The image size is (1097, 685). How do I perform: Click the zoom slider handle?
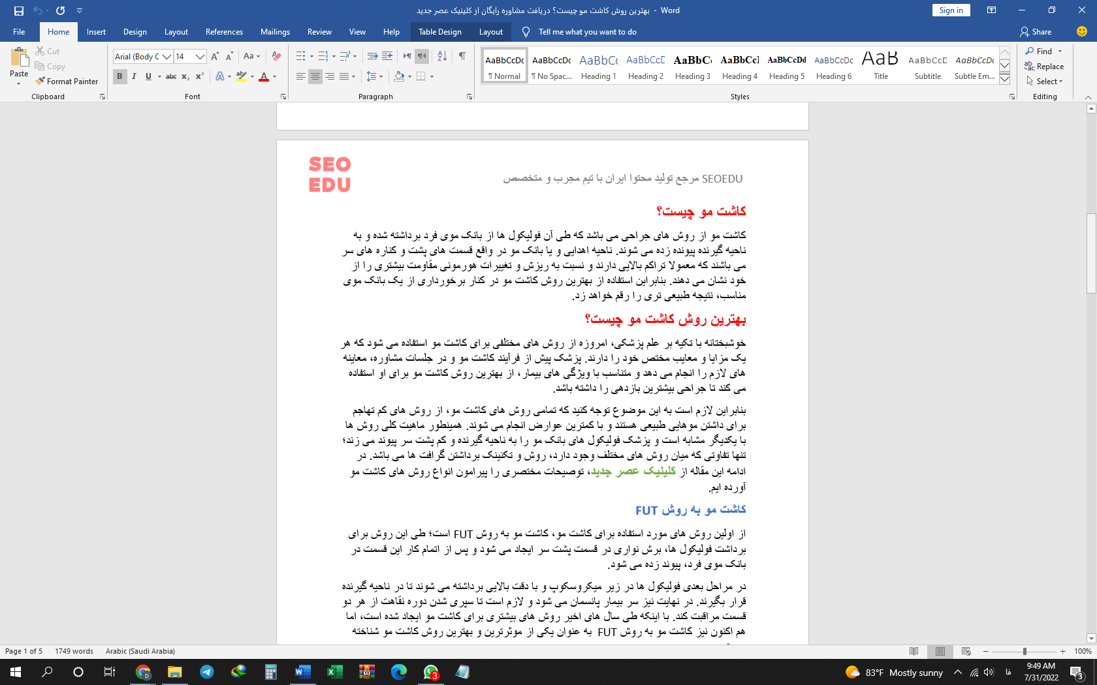[x=1025, y=651]
